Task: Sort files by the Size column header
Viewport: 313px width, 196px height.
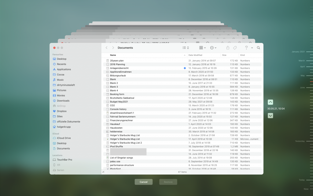Action: tap(224, 55)
